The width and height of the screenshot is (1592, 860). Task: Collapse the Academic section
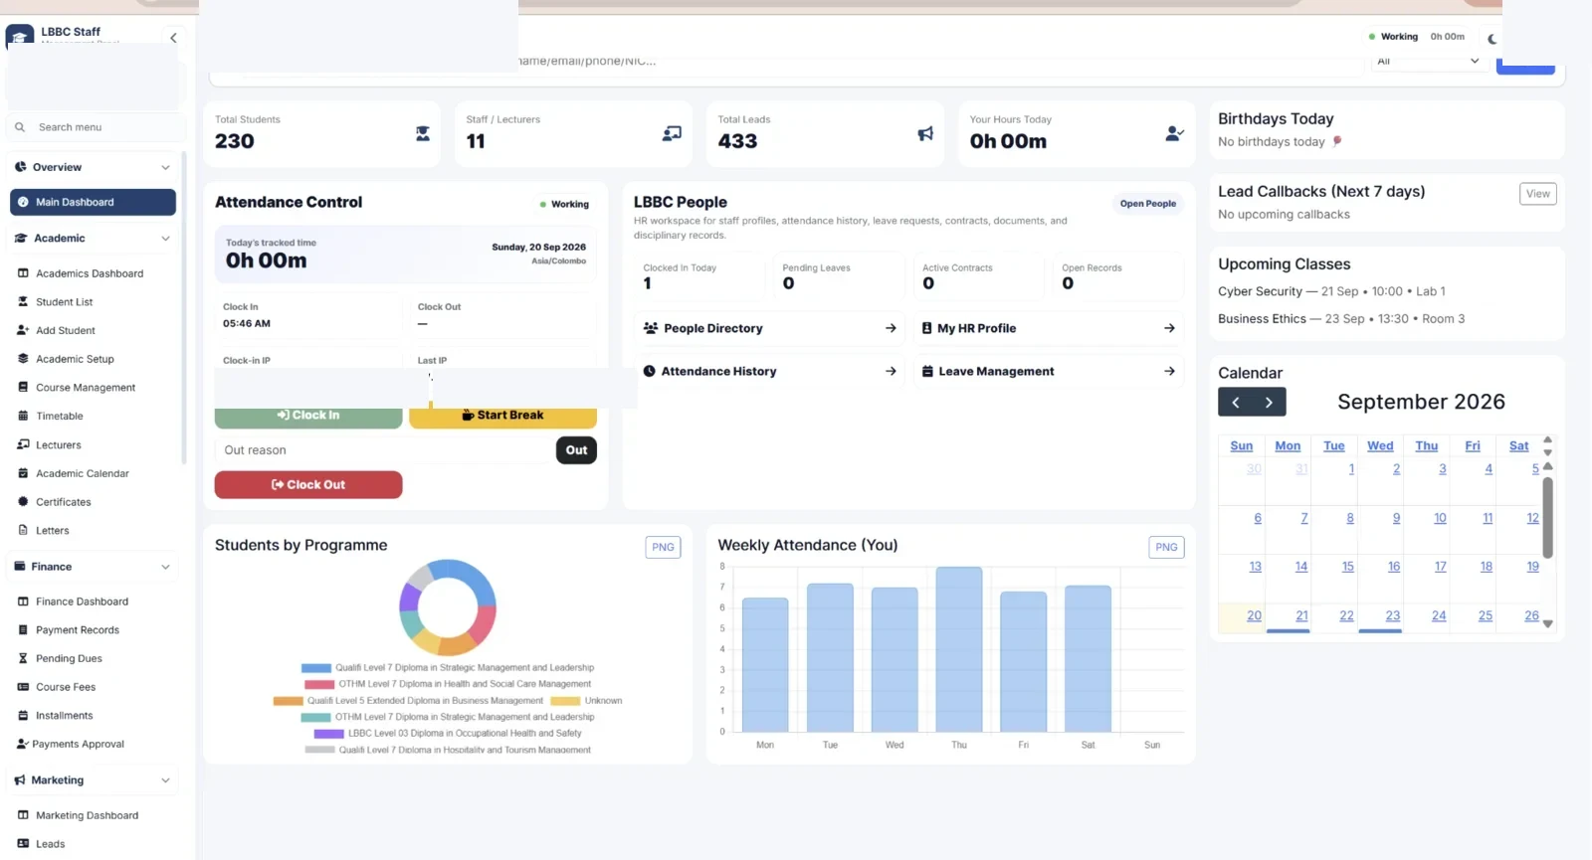(94, 239)
